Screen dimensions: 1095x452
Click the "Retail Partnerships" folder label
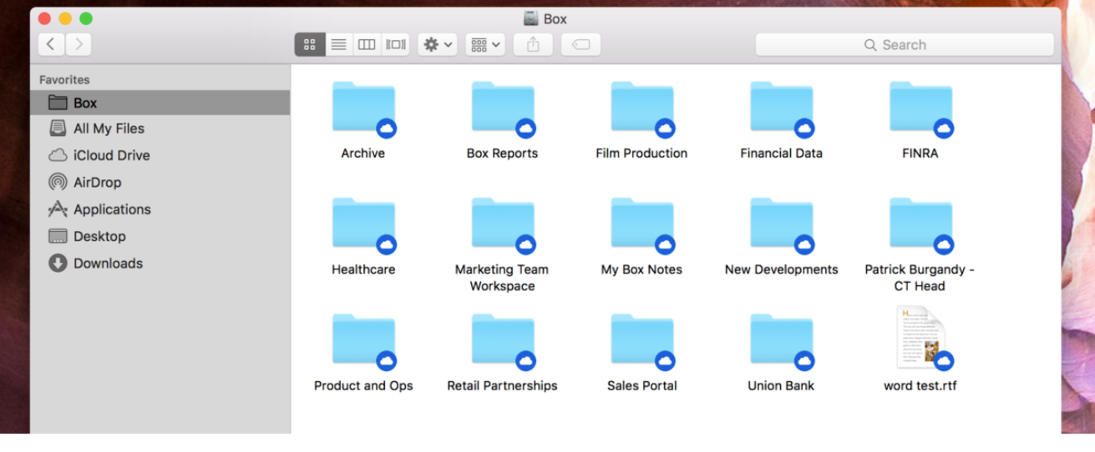coord(502,386)
